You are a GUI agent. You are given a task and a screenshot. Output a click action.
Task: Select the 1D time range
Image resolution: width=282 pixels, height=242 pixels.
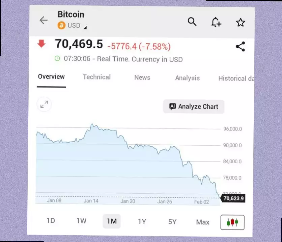pyautogui.click(x=51, y=221)
